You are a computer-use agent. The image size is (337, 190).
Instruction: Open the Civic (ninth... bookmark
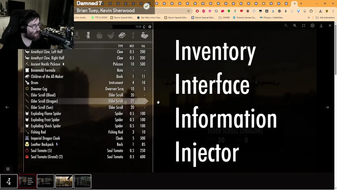(81, 18)
